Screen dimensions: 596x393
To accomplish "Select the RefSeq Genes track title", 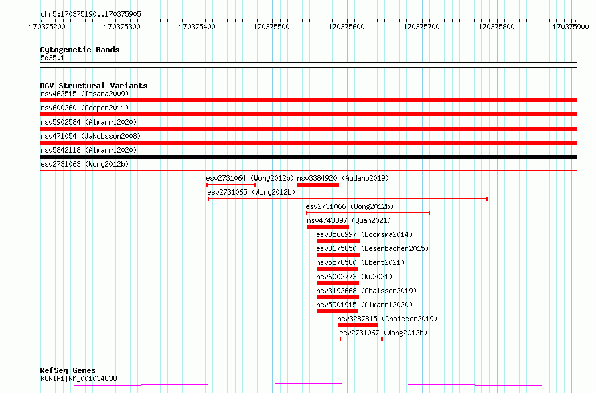I will (68, 370).
